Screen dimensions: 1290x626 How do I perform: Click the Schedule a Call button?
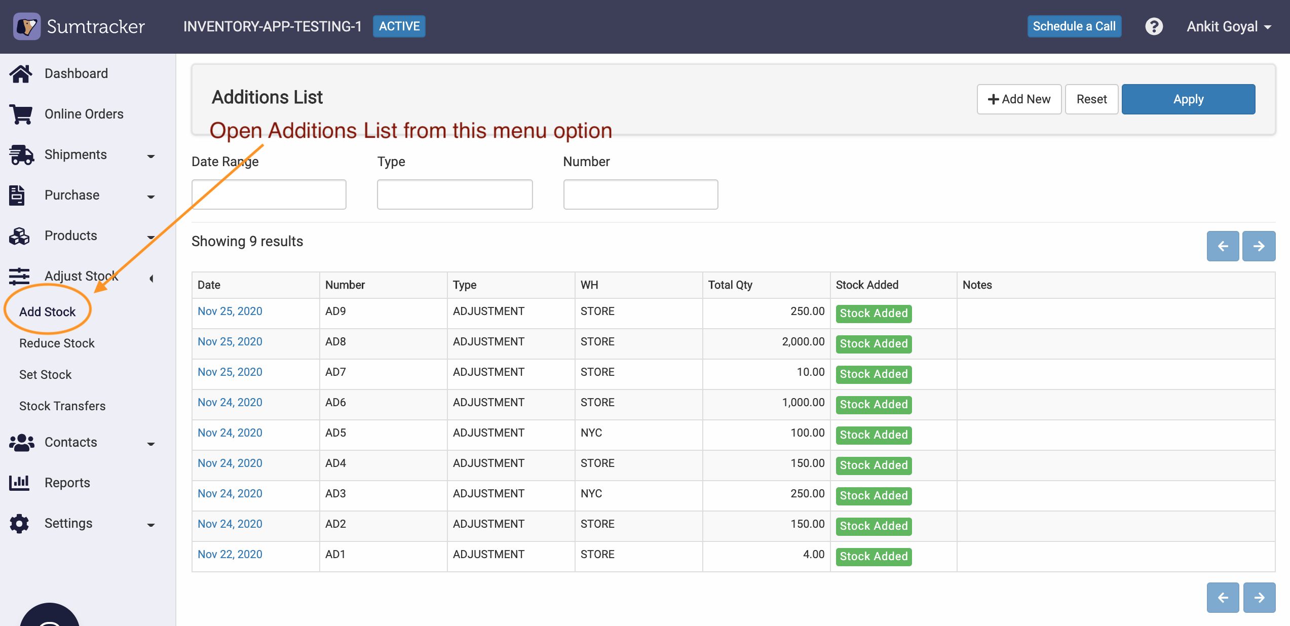tap(1074, 26)
